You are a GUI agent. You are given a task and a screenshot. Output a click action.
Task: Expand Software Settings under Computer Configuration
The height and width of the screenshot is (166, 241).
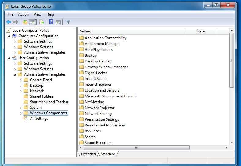pyautogui.click(x=15, y=42)
